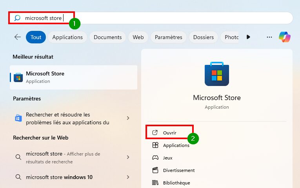
Task: Click the Bibliothèque books icon
Action: (x=155, y=183)
